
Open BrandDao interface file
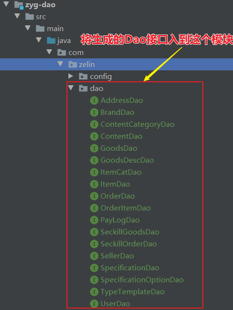pyautogui.click(x=118, y=112)
